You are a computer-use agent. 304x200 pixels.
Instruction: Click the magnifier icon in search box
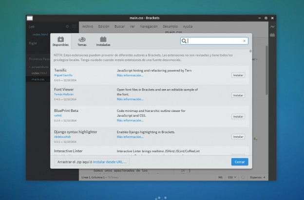coord(184,41)
